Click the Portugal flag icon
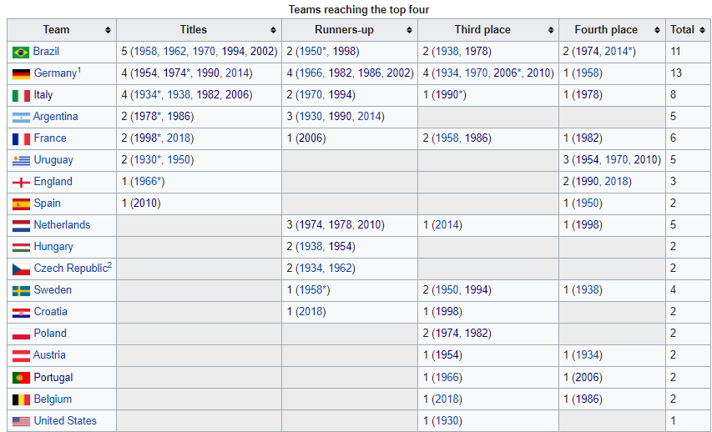Image resolution: width=712 pixels, height=432 pixels. (x=21, y=378)
